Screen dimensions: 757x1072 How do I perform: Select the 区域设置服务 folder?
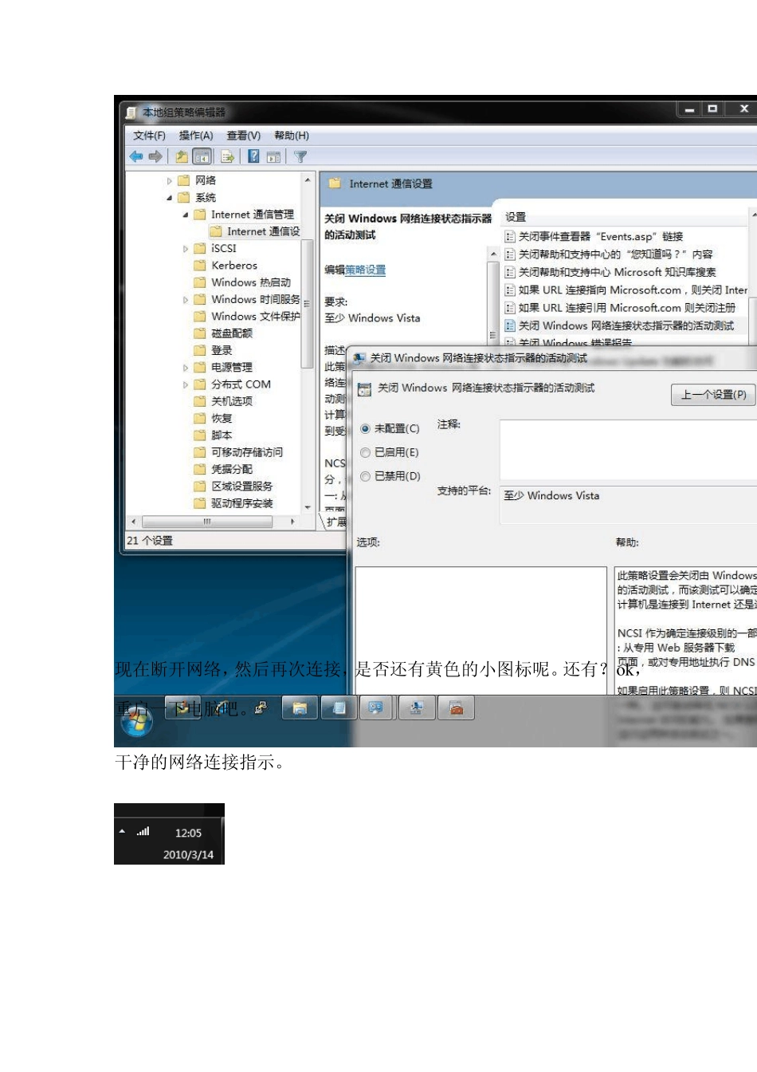(241, 486)
